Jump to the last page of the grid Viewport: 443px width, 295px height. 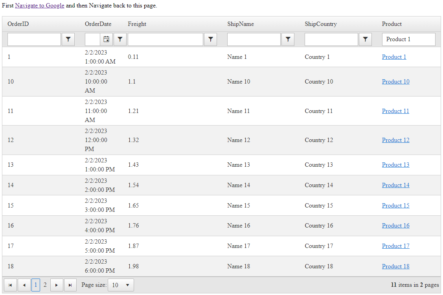(70, 285)
